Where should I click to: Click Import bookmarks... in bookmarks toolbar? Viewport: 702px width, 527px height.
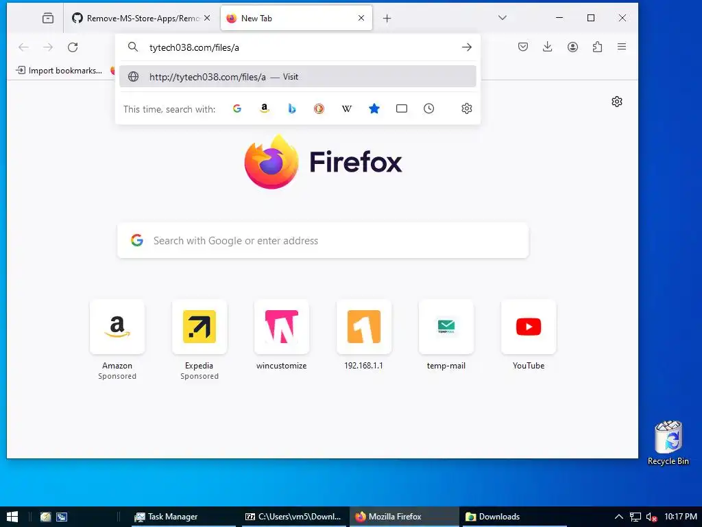coord(59,71)
